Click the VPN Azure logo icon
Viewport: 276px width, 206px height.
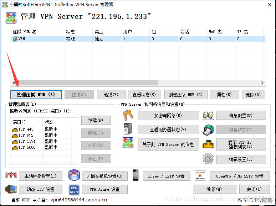click(x=74, y=190)
